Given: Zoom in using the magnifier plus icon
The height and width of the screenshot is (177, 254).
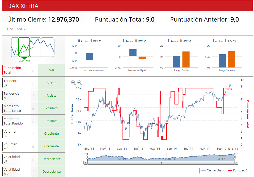Looking at the screenshot, I should pos(73,83).
